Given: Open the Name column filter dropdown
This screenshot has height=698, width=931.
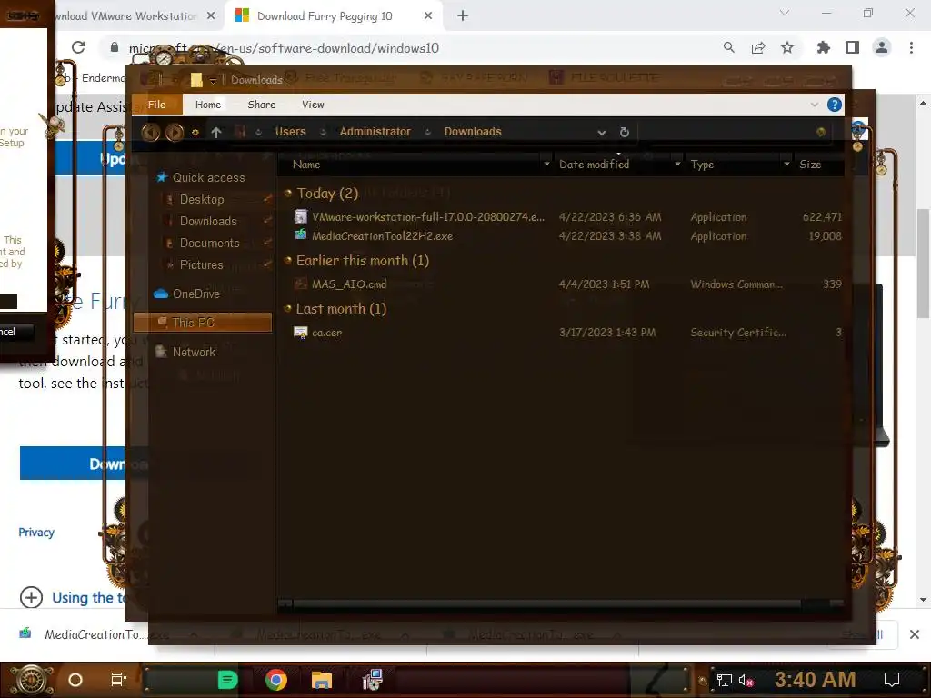Looking at the screenshot, I should pyautogui.click(x=546, y=164).
